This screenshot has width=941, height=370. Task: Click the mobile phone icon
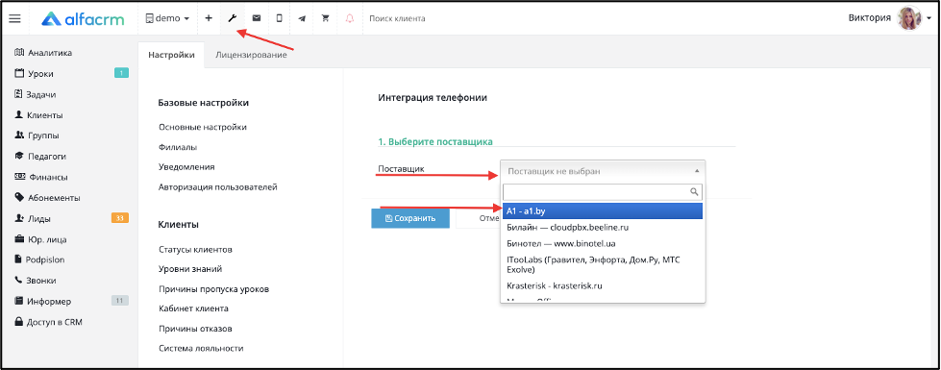tap(279, 18)
